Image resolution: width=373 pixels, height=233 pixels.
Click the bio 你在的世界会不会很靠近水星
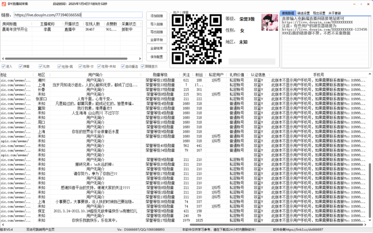96,131
